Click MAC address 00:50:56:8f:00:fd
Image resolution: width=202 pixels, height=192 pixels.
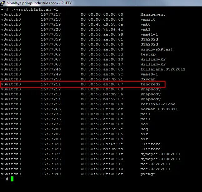point(102,54)
